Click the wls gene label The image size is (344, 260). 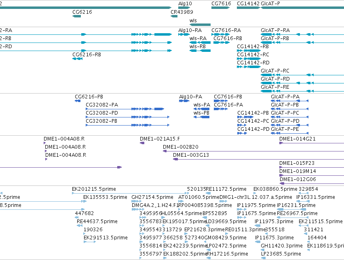pos(193,20)
